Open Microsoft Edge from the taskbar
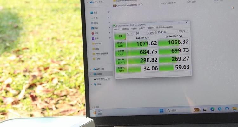Image resolution: width=238 pixels, height=127 pixels. [212, 109]
